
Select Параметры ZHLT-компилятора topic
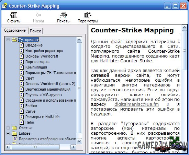tap(51, 73)
